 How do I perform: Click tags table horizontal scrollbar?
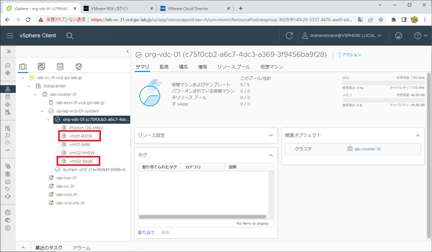pos(203,217)
